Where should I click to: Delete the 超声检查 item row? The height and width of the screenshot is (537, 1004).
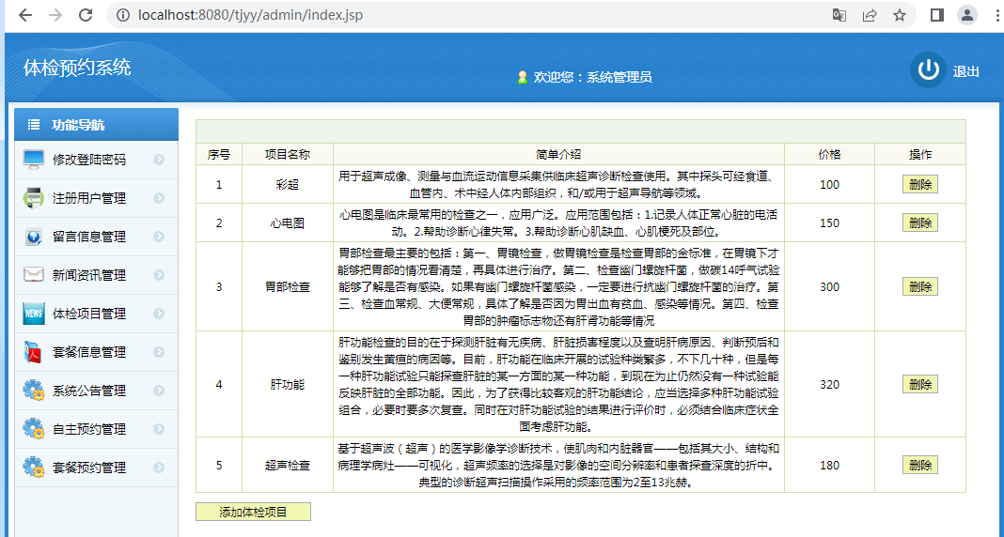coord(920,465)
